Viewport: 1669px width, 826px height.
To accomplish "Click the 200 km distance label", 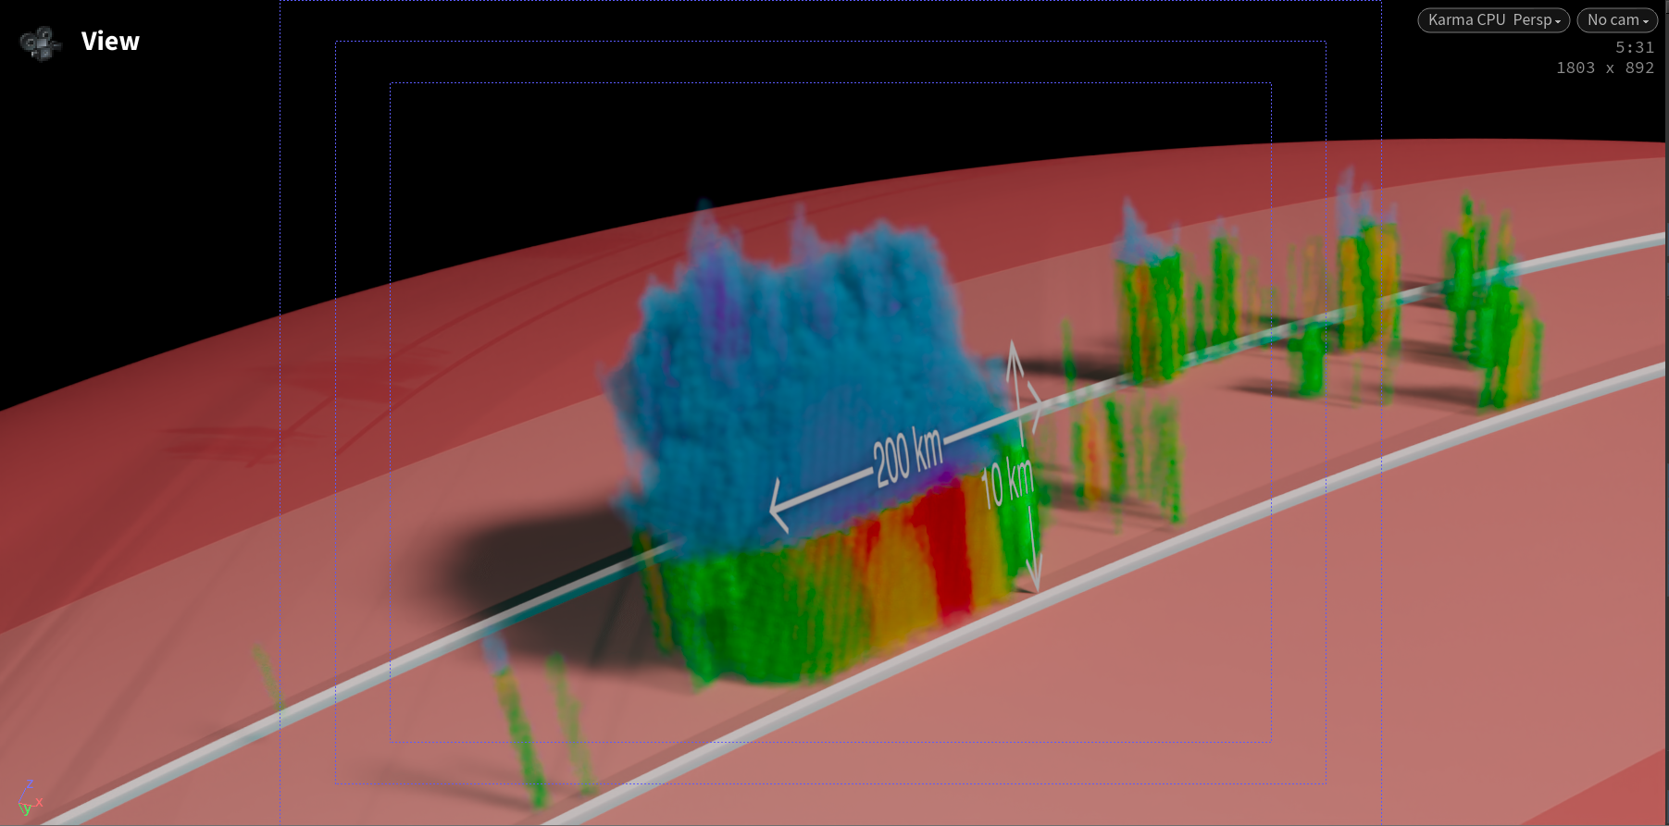I will 907,457.
